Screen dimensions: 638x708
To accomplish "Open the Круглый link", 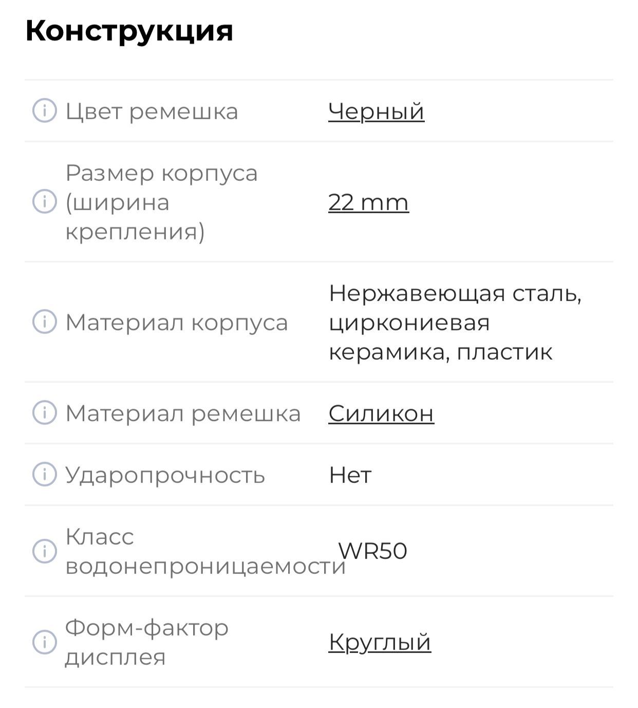I will [x=380, y=642].
